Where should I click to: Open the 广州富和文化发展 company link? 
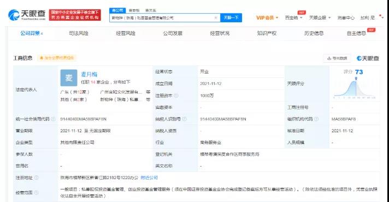(x=121, y=92)
